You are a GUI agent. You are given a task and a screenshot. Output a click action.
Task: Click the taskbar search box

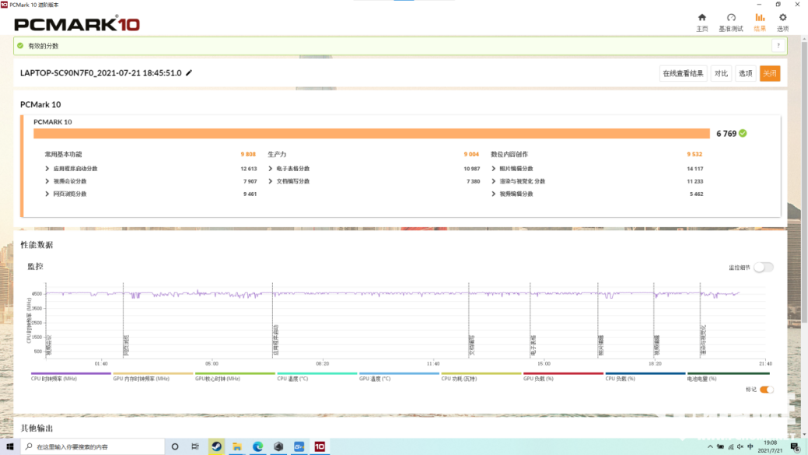click(93, 446)
